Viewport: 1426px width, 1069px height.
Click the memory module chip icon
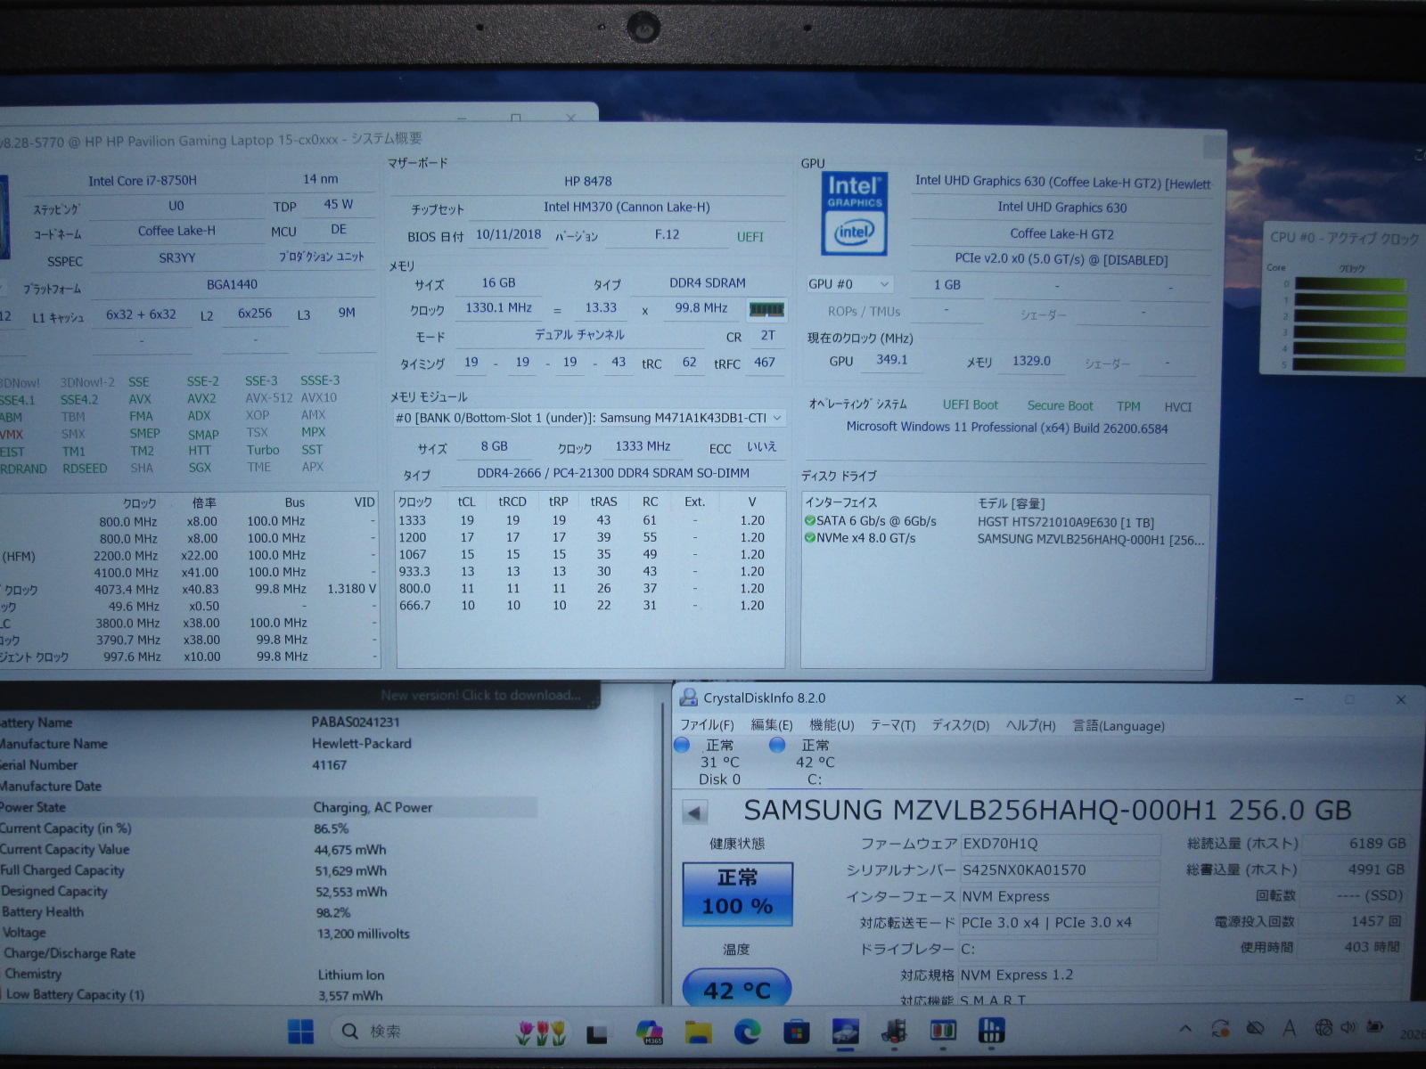pyautogui.click(x=766, y=309)
